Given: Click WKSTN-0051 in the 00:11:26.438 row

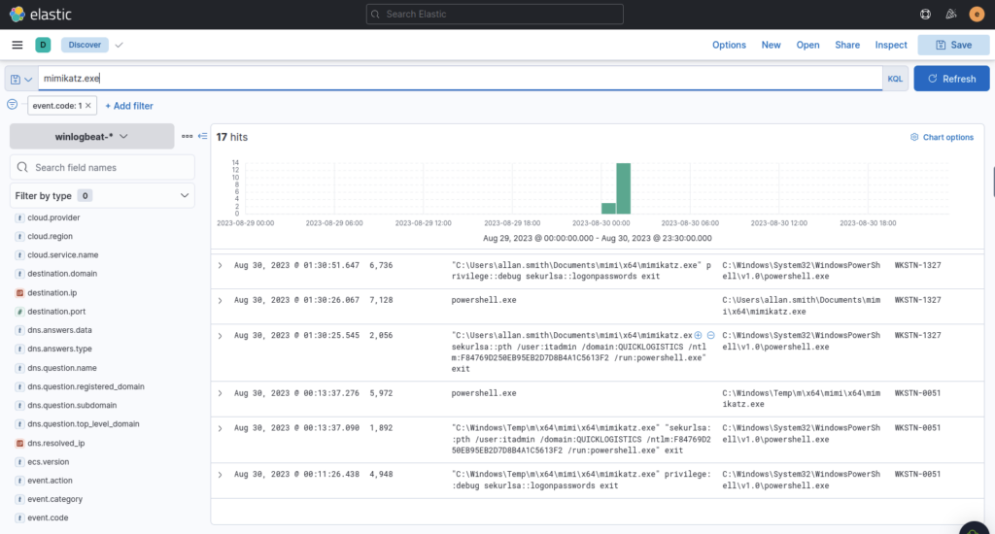Looking at the screenshot, I should (x=917, y=475).
